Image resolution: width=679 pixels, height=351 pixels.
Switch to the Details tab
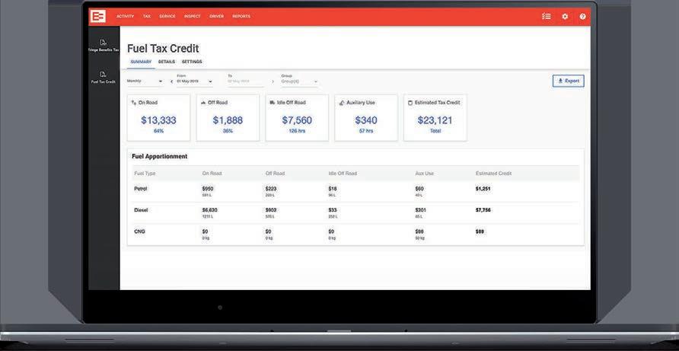pos(167,62)
